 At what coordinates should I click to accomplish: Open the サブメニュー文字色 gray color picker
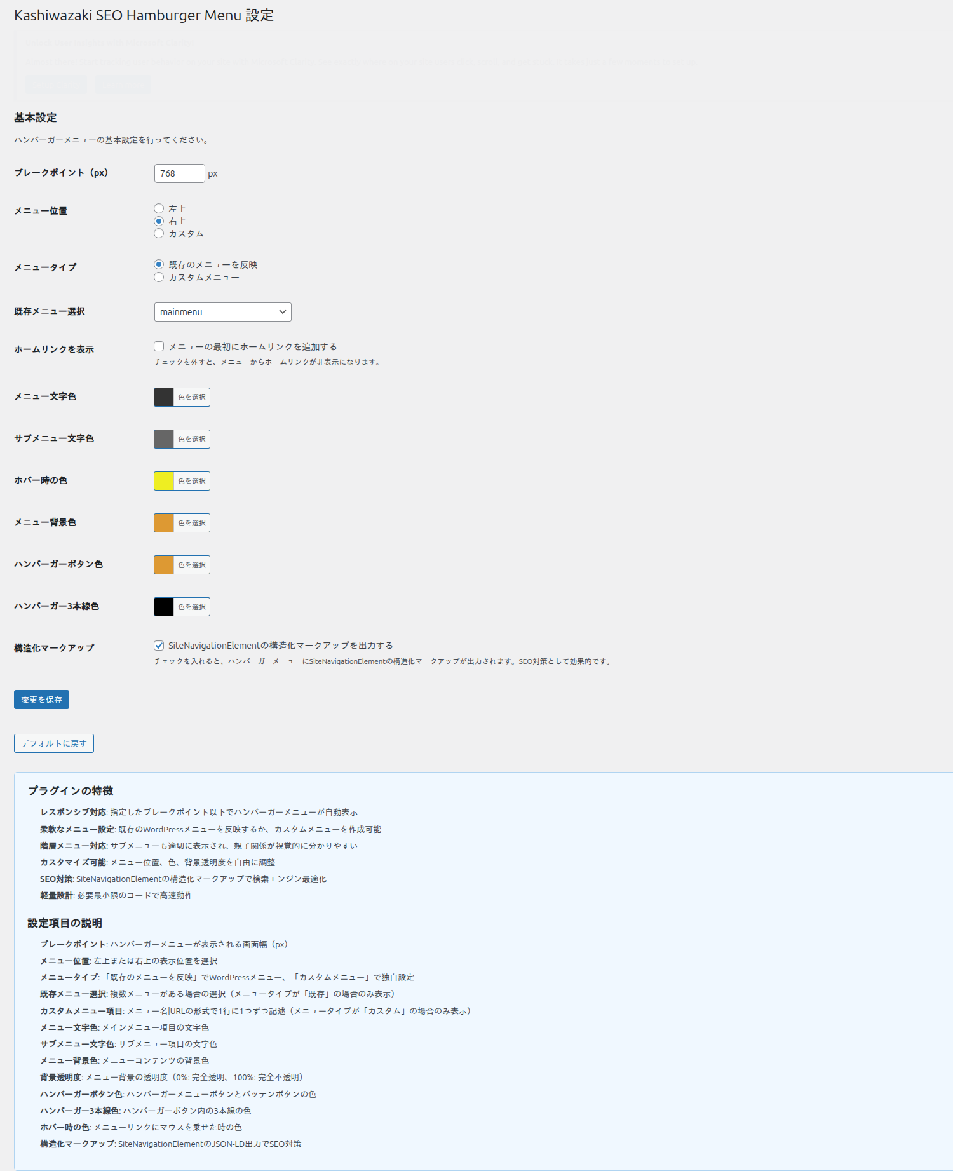182,439
